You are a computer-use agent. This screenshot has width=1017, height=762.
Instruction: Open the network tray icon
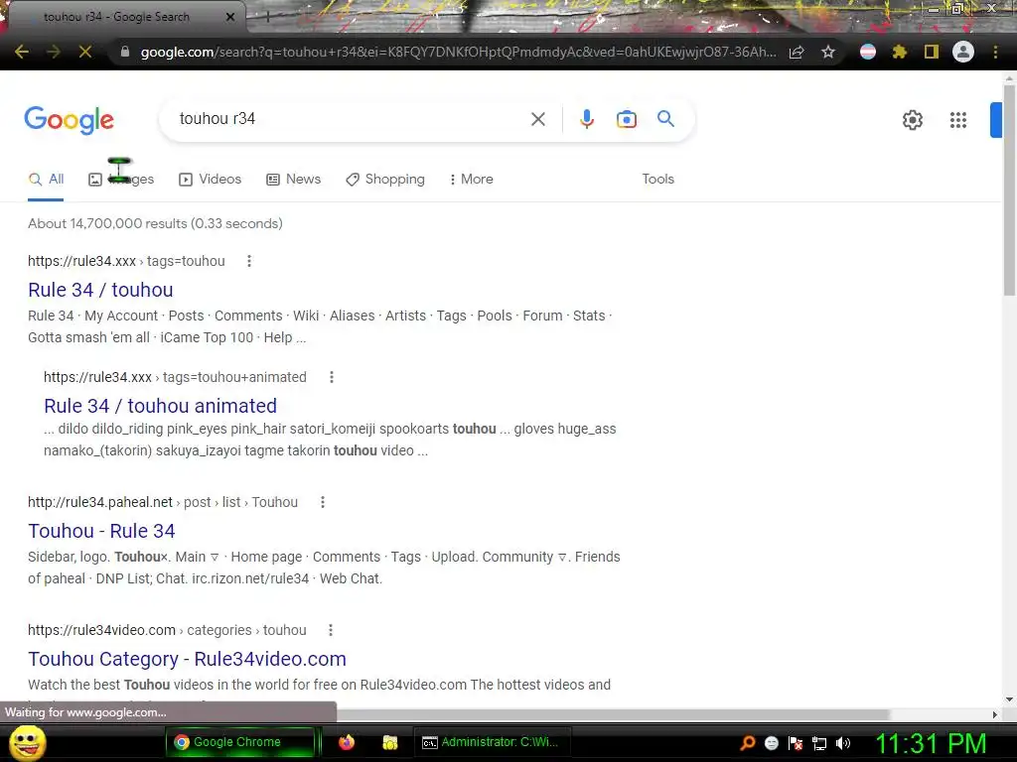[819, 743]
